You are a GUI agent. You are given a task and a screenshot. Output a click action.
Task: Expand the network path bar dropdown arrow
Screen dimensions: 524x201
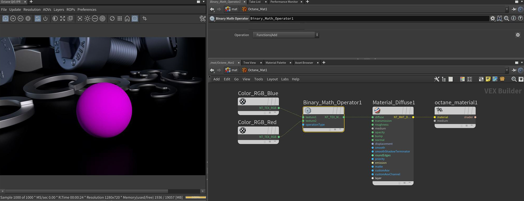pyautogui.click(x=507, y=70)
